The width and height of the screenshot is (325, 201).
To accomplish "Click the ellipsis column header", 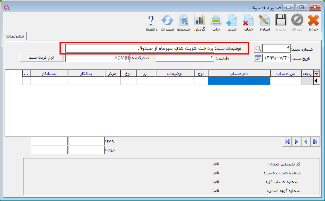I will tap(27, 73).
